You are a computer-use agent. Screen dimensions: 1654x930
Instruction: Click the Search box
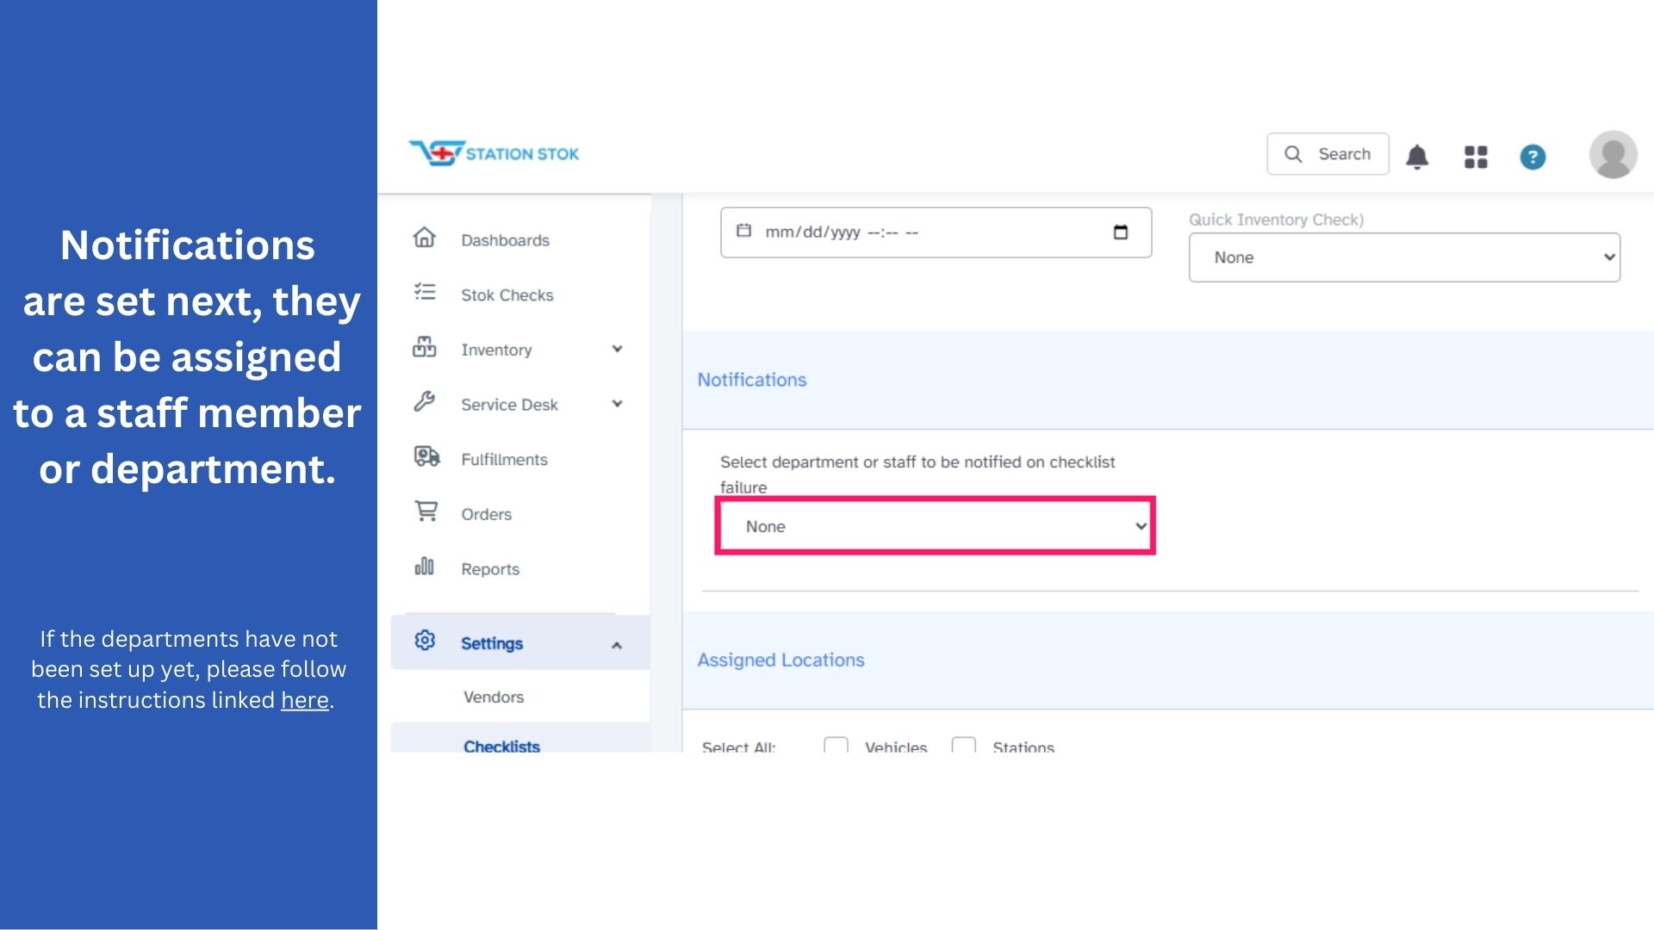(x=1328, y=154)
